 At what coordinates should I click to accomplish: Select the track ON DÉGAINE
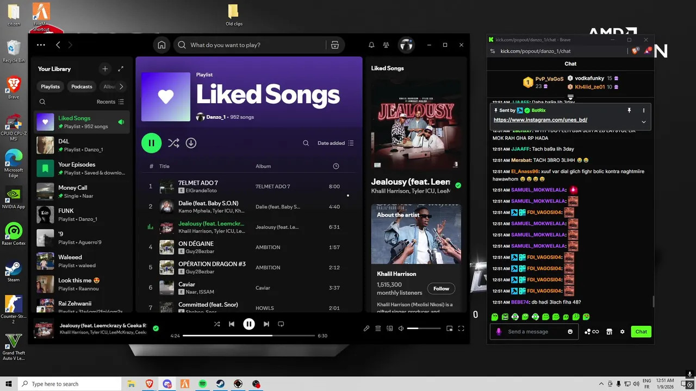click(x=196, y=244)
